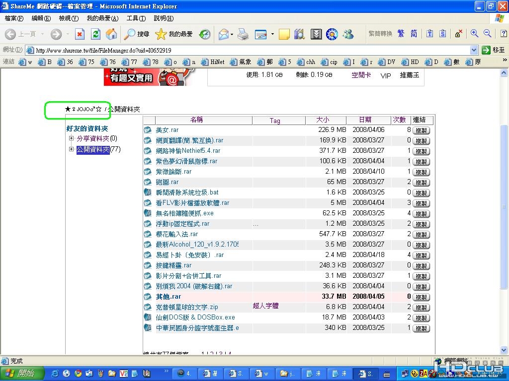Image resolution: width=509 pixels, height=381 pixels.
Task: Click the HiNet links bar shortcut
Action: pyautogui.click(x=212, y=62)
